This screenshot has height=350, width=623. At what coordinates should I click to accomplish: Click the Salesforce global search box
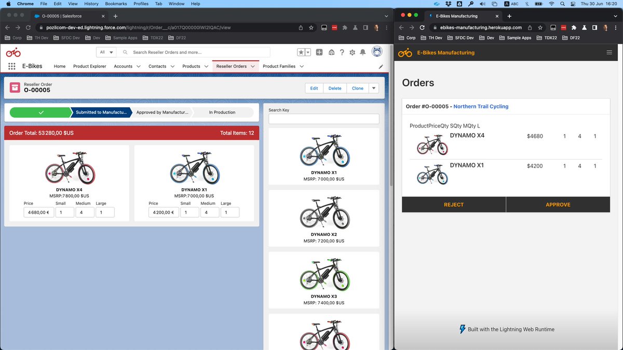tap(194, 52)
